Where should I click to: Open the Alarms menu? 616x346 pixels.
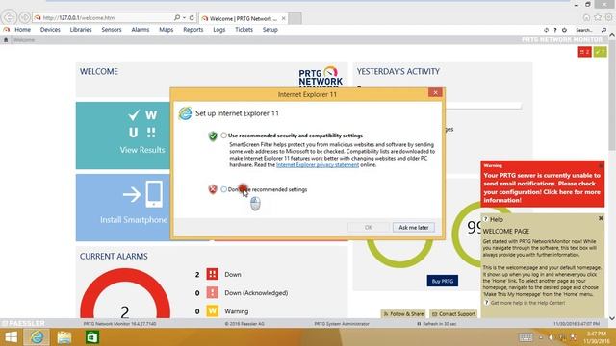[141, 30]
